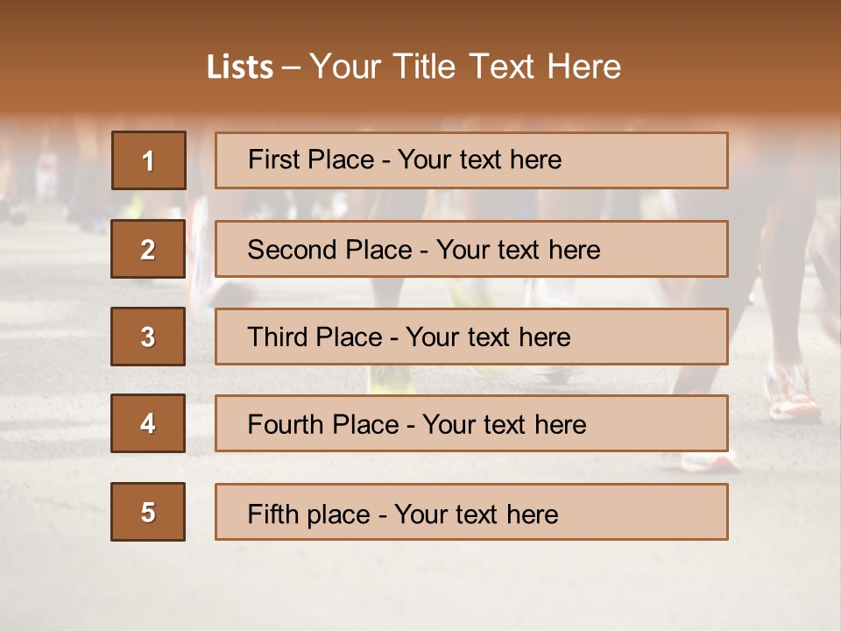Click 'Your text here' in First Place row

[x=479, y=160]
